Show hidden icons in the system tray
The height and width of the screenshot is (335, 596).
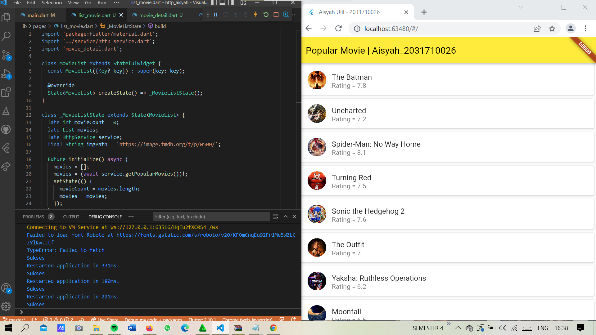[x=458, y=328]
